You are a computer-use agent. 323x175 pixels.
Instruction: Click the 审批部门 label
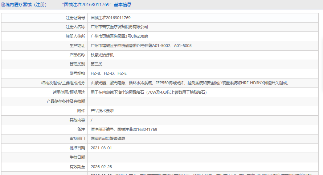click(77, 139)
